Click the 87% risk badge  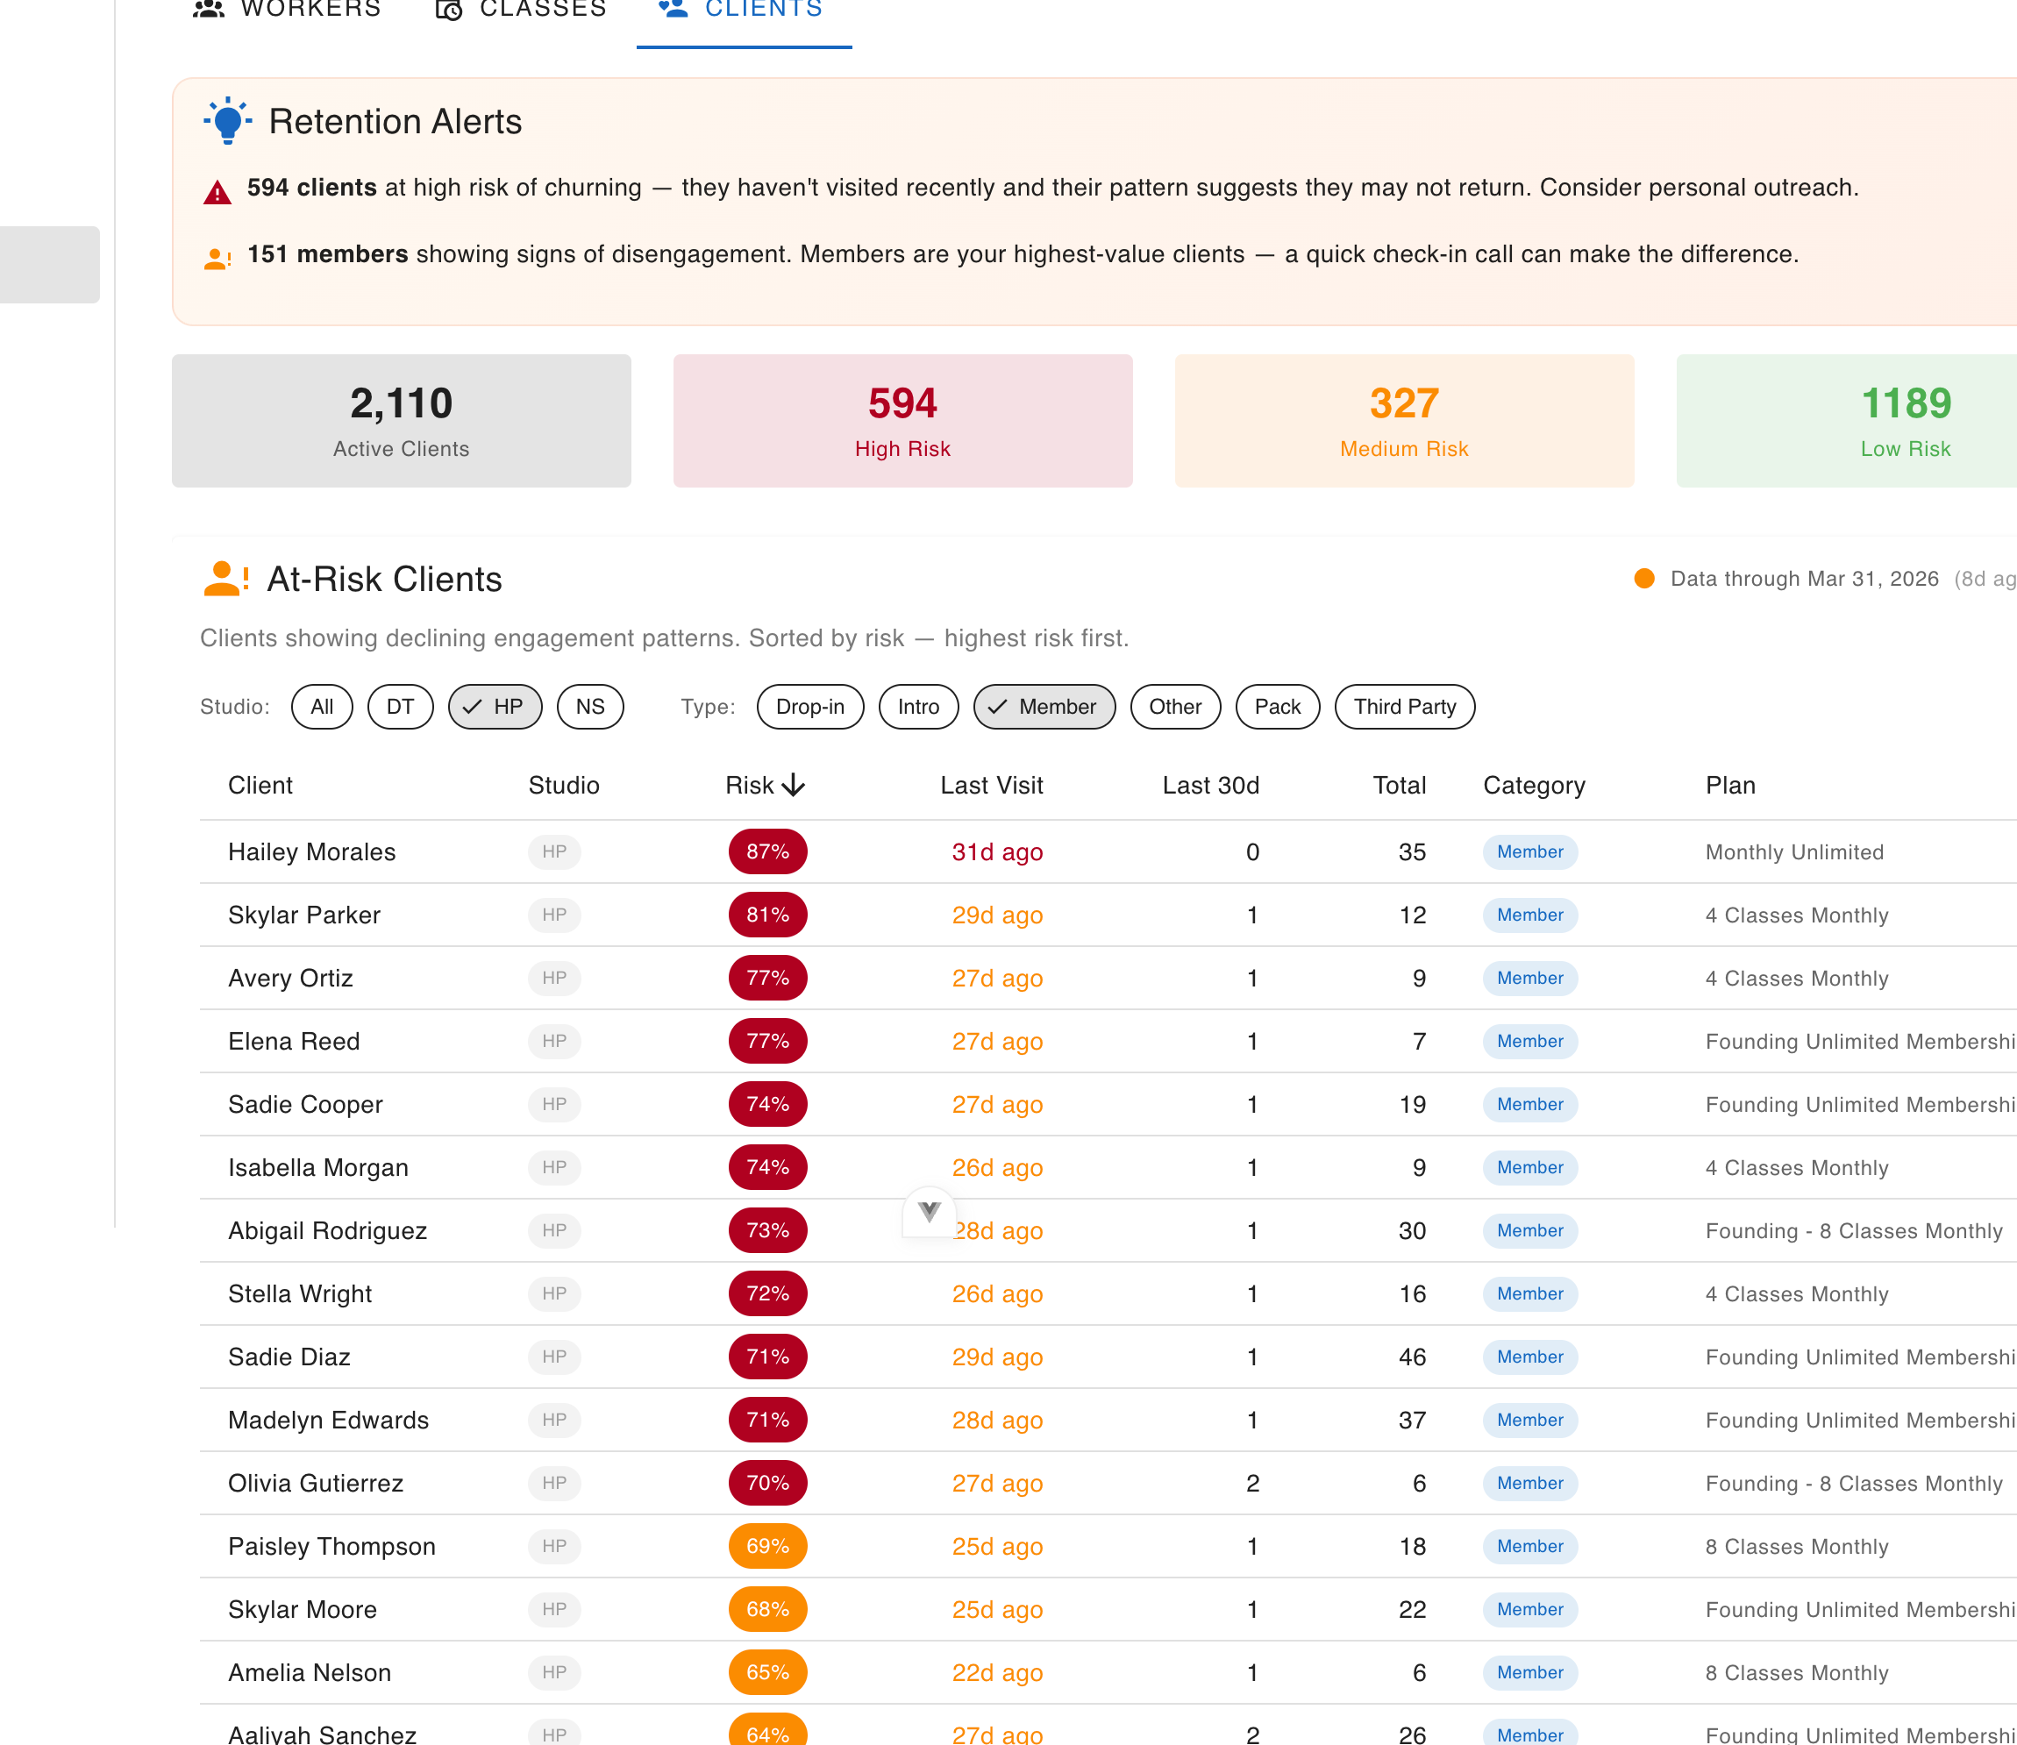[767, 852]
